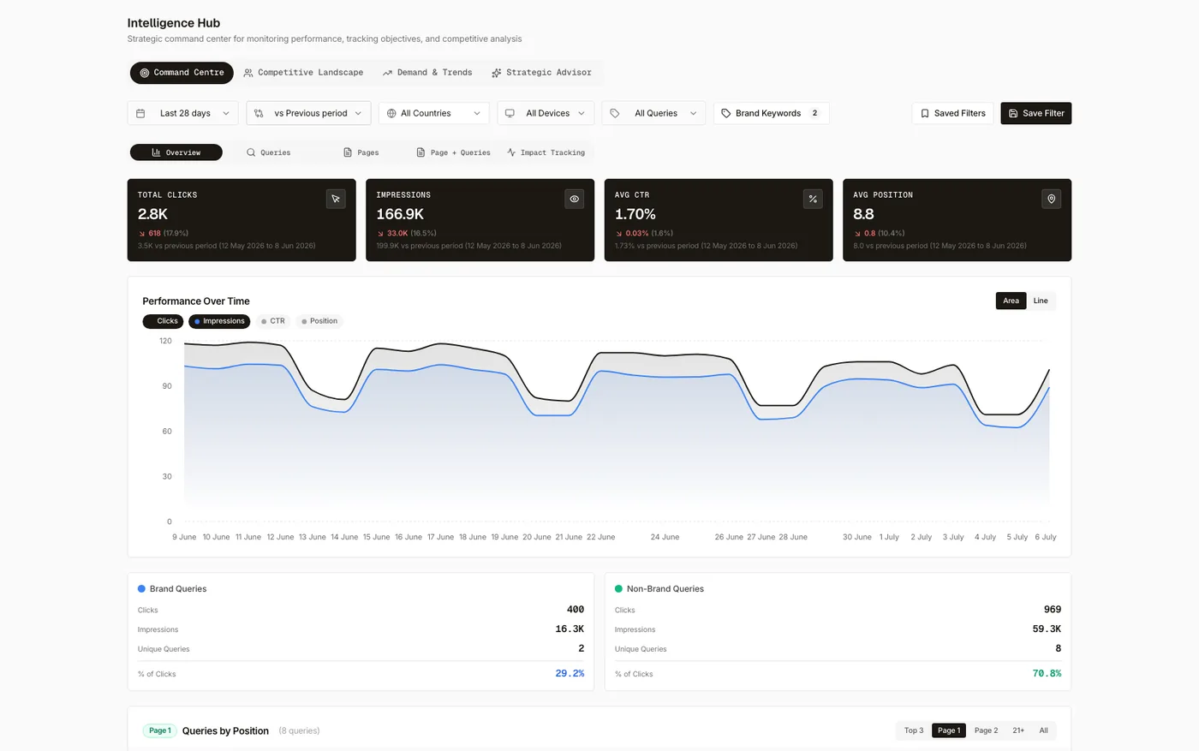Click the sparkle icon in Strategic Advisor tab
This screenshot has width=1199, height=751.
click(x=496, y=73)
